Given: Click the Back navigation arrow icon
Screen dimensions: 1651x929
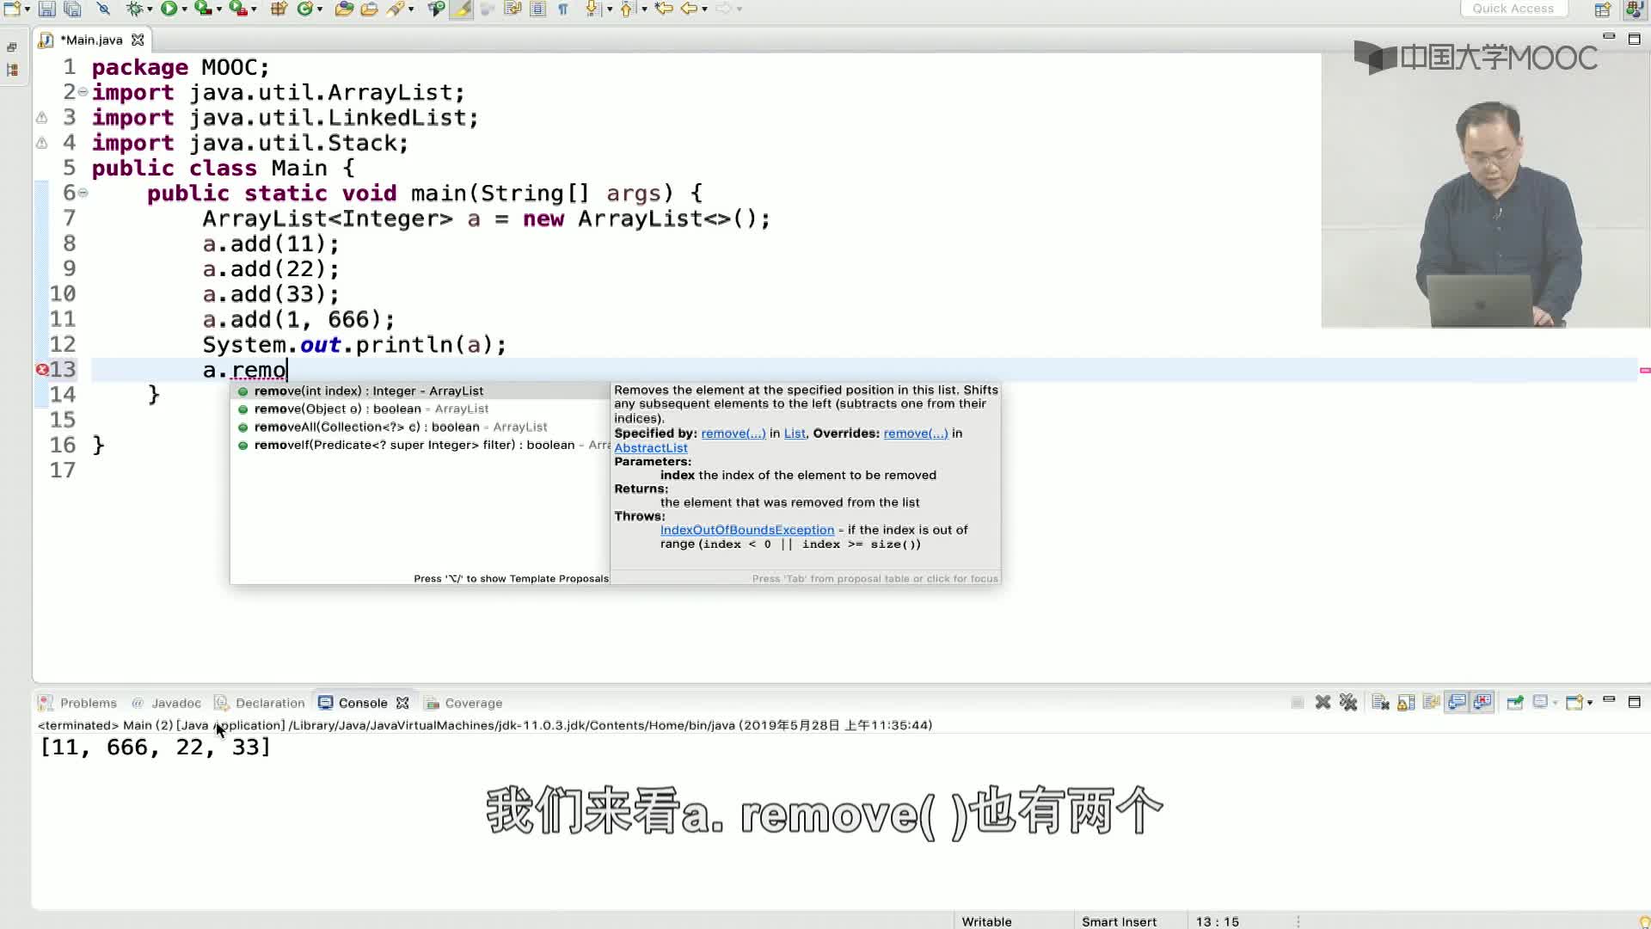Looking at the screenshot, I should click(x=690, y=9).
